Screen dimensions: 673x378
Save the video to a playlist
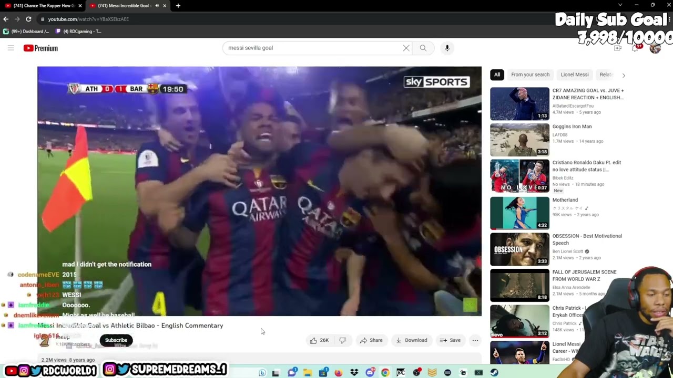click(x=450, y=340)
